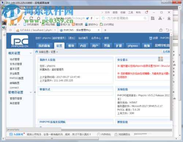Select the 视频 navigation tab

pyautogui.click(x=147, y=46)
